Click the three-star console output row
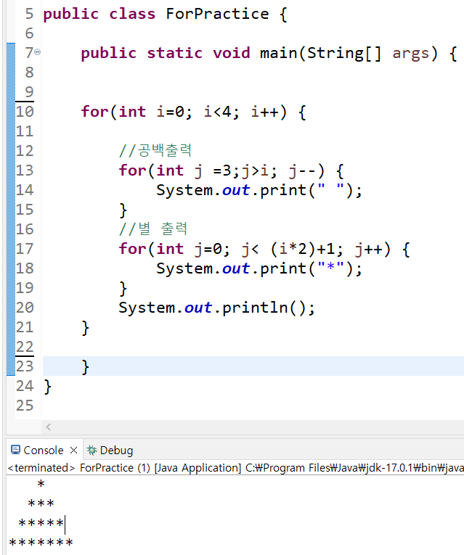 (x=41, y=503)
